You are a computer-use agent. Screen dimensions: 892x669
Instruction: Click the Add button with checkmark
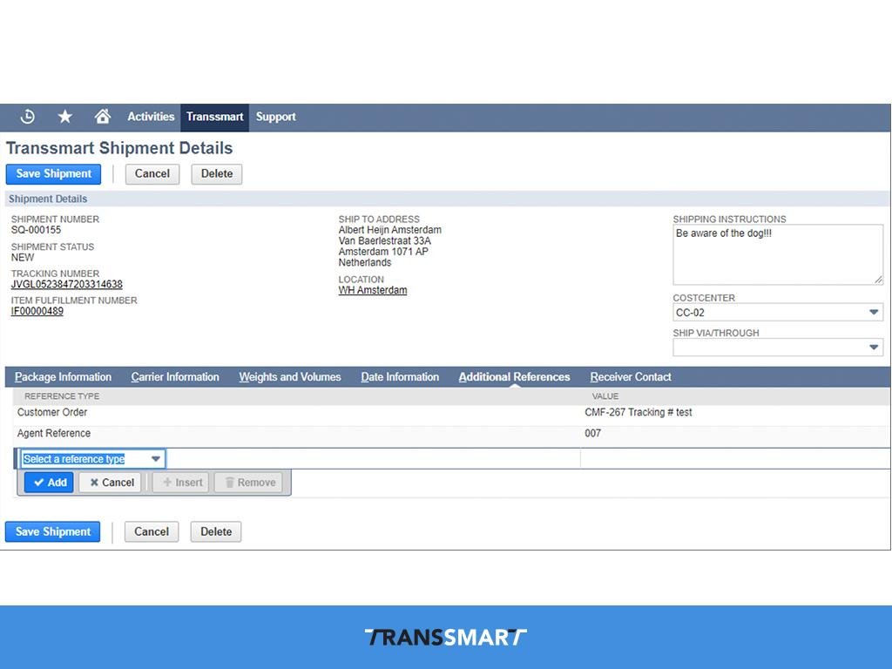(x=50, y=483)
